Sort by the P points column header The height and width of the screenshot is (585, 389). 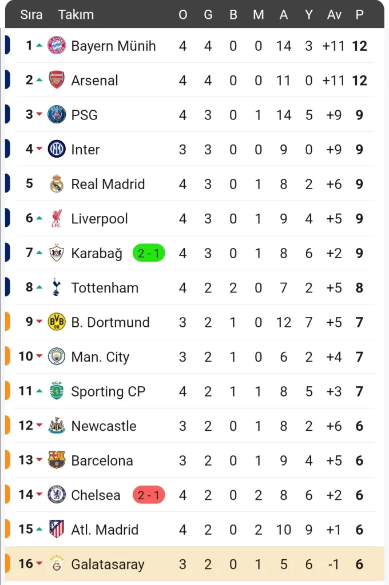pyautogui.click(x=359, y=15)
